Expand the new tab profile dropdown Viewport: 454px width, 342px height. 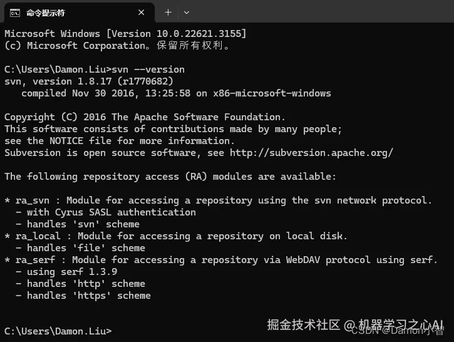[186, 13]
